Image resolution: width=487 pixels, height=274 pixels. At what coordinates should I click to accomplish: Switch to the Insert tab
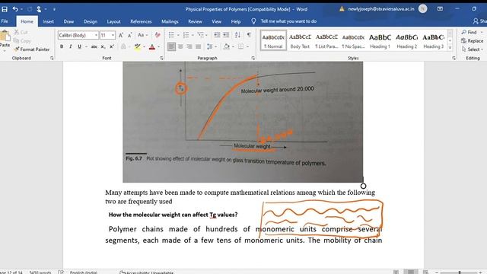click(x=48, y=21)
